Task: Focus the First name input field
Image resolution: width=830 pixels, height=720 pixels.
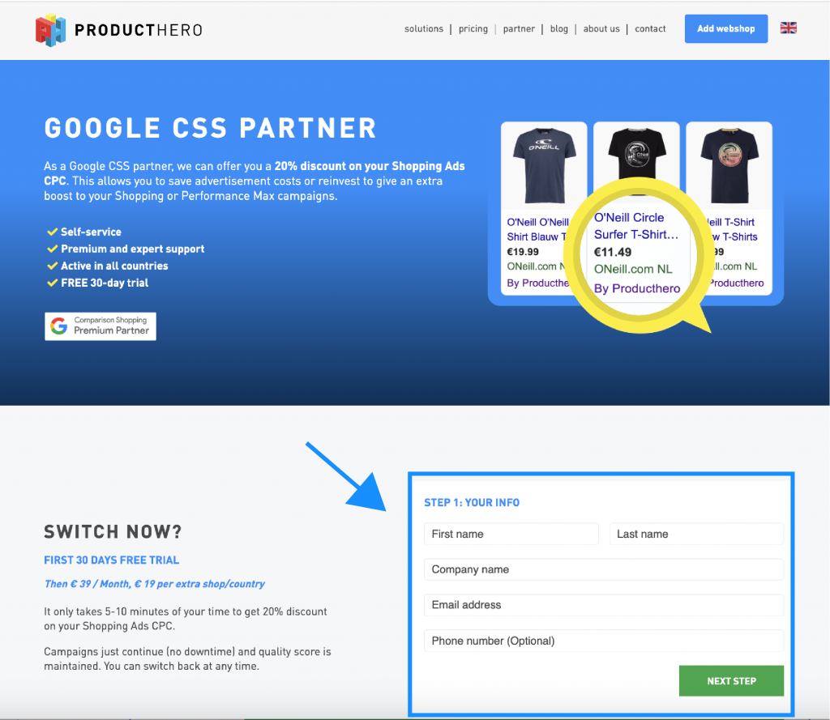Action: coord(511,534)
